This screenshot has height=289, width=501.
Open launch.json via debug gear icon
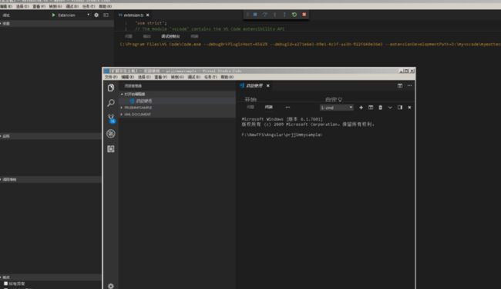96,15
